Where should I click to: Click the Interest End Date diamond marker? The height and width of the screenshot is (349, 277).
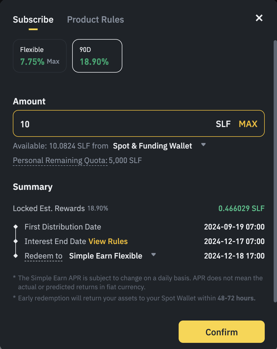click(16, 241)
